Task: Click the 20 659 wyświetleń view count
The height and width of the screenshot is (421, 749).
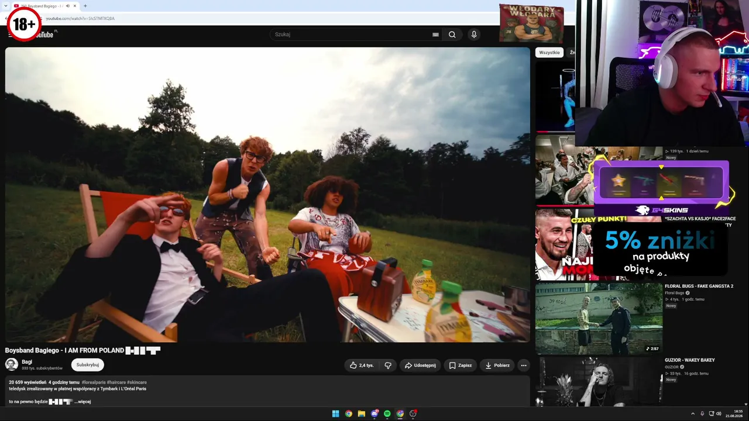Action: pyautogui.click(x=28, y=382)
